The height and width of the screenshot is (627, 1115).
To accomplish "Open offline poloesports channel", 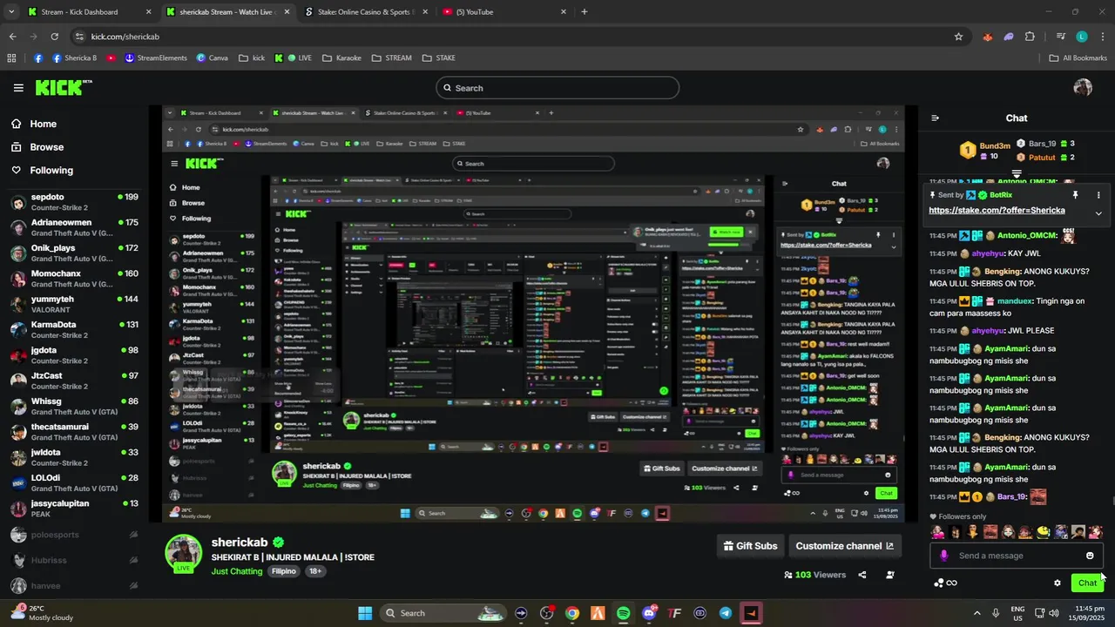I will click(x=75, y=535).
